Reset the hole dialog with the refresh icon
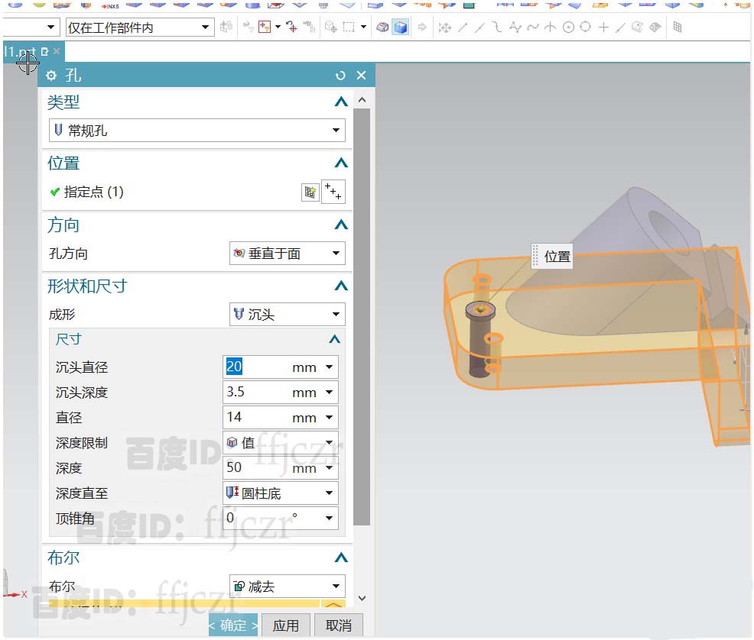 pyautogui.click(x=340, y=76)
